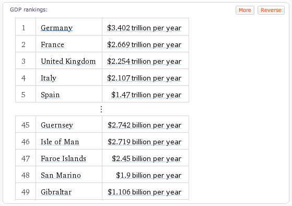Click the $2.669 trillion per year value
This screenshot has height=206, width=292.
point(144,45)
